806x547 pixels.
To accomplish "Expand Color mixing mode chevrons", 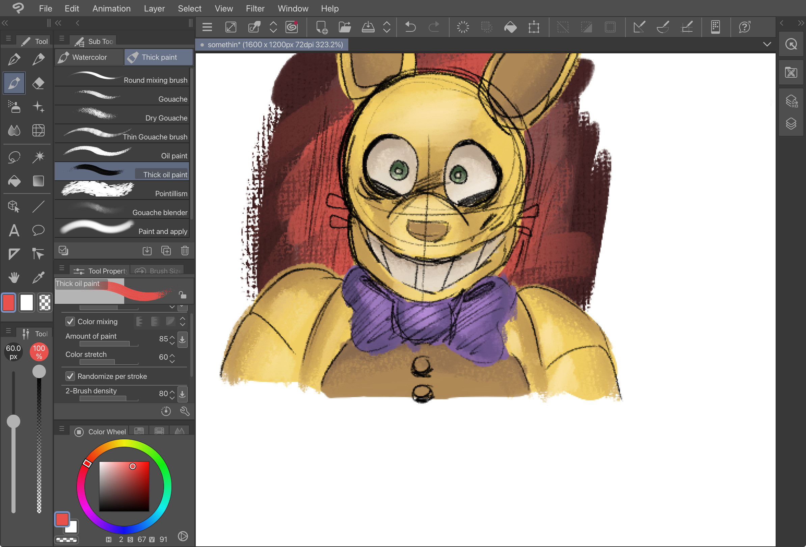I will tap(182, 321).
